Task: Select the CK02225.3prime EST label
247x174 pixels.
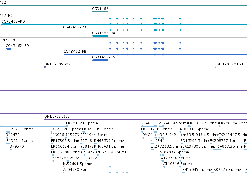Action: [226, 170]
